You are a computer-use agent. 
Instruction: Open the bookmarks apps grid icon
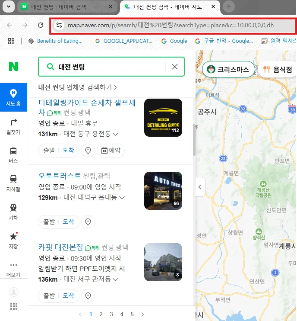[x=11, y=41]
